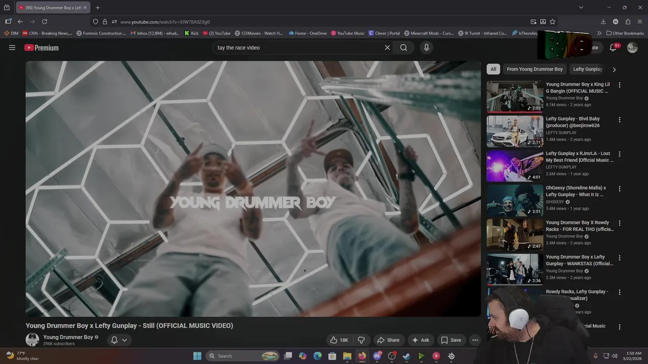Screen dimensions: 648x364
Task: Dislike the video with thumbs-down icon
Action: pos(361,340)
